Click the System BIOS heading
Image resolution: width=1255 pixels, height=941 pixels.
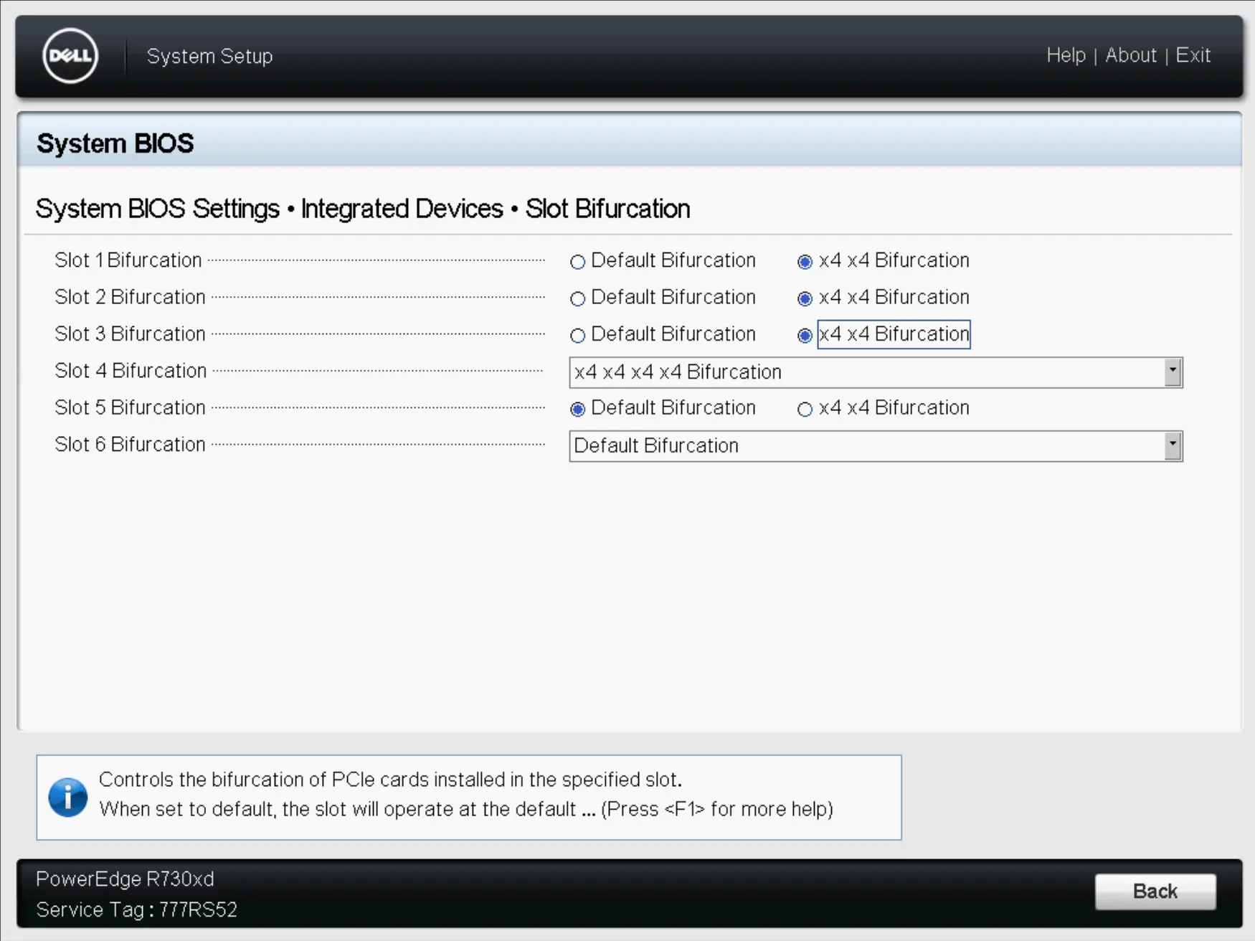click(115, 143)
